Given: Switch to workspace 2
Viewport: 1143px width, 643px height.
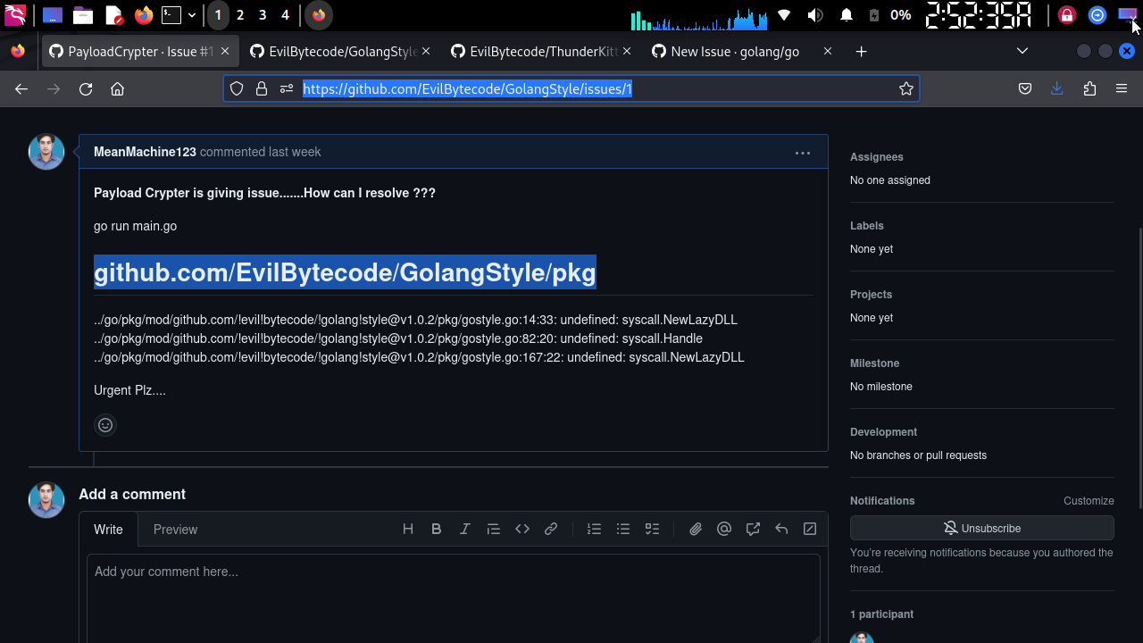Looking at the screenshot, I should pos(240,15).
